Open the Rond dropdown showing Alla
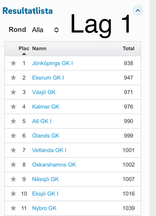Viewport: 156px width, 216px height. [x=45, y=30]
